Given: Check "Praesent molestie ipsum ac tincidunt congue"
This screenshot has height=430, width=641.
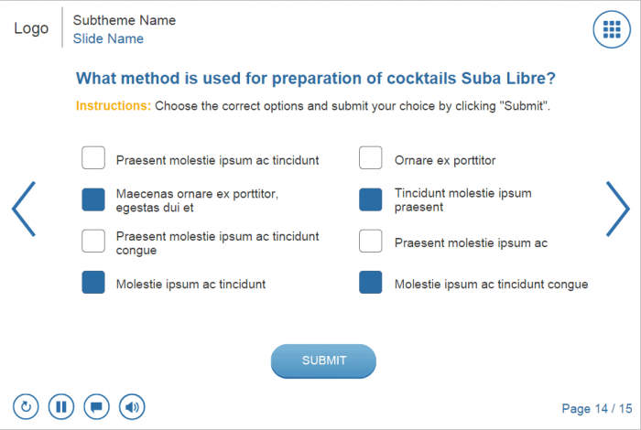Looking at the screenshot, I should pos(93,241).
